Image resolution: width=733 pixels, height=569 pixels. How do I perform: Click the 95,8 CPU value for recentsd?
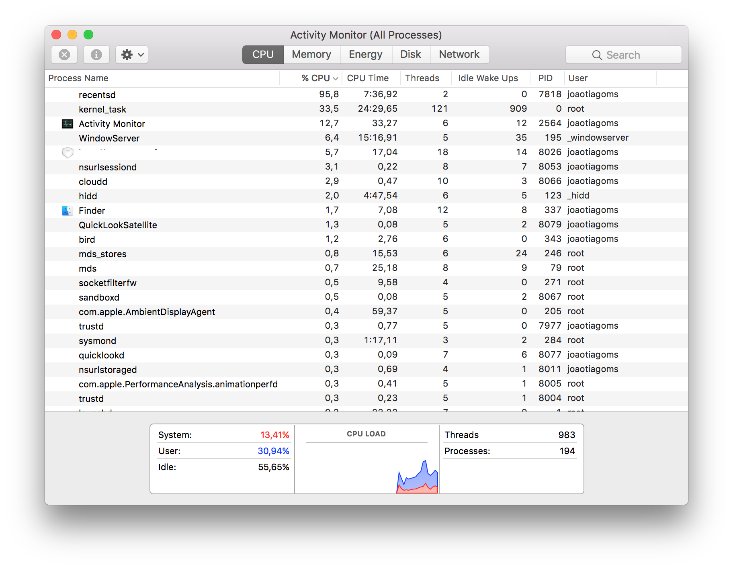(329, 94)
